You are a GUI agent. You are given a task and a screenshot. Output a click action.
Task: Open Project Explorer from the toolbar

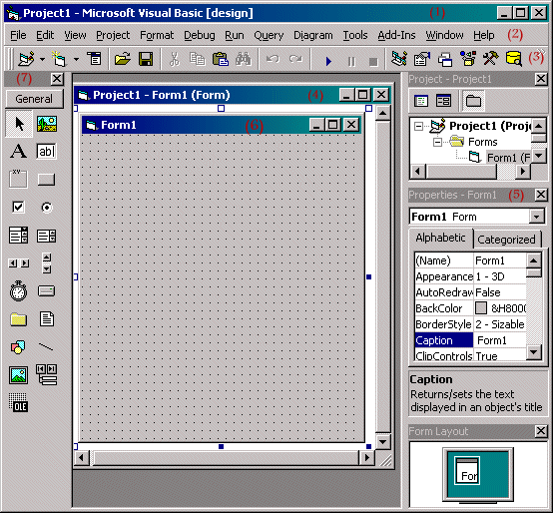tap(399, 59)
